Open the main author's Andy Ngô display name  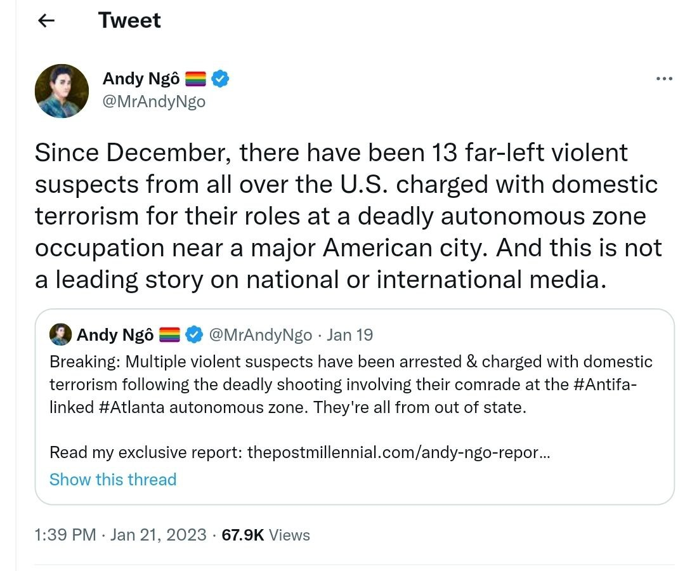141,79
